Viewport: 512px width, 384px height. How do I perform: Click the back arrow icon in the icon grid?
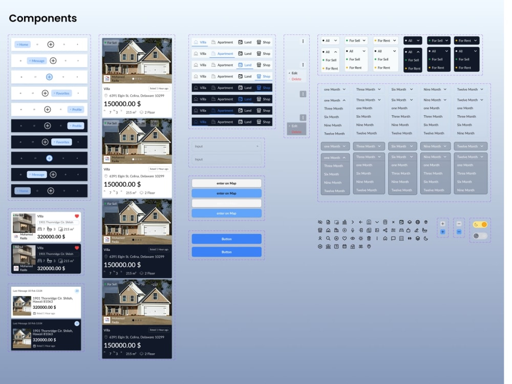tap(361, 222)
